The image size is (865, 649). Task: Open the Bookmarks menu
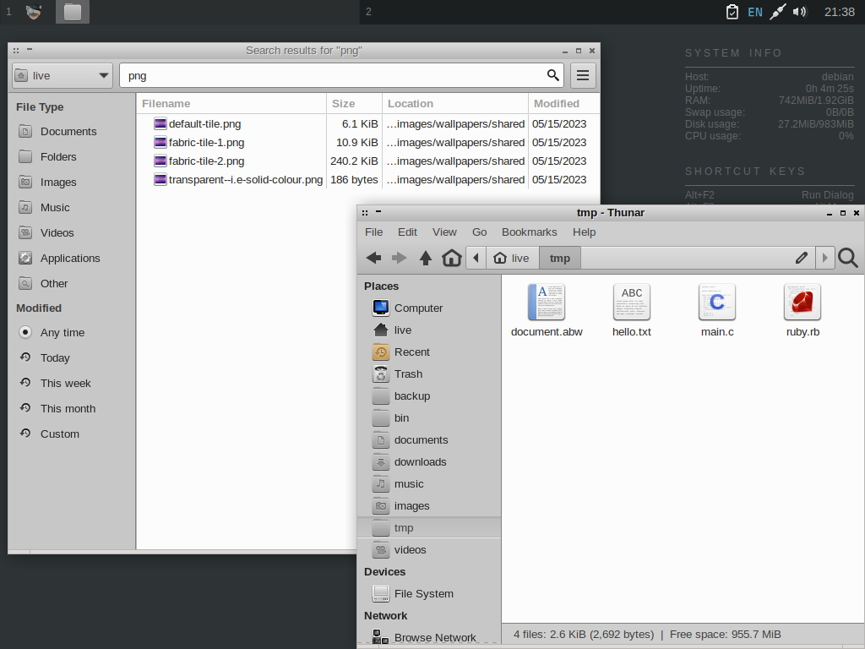[529, 232]
